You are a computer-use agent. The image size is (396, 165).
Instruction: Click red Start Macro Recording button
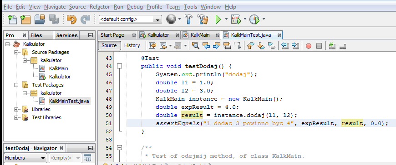pyautogui.click(x=308, y=46)
